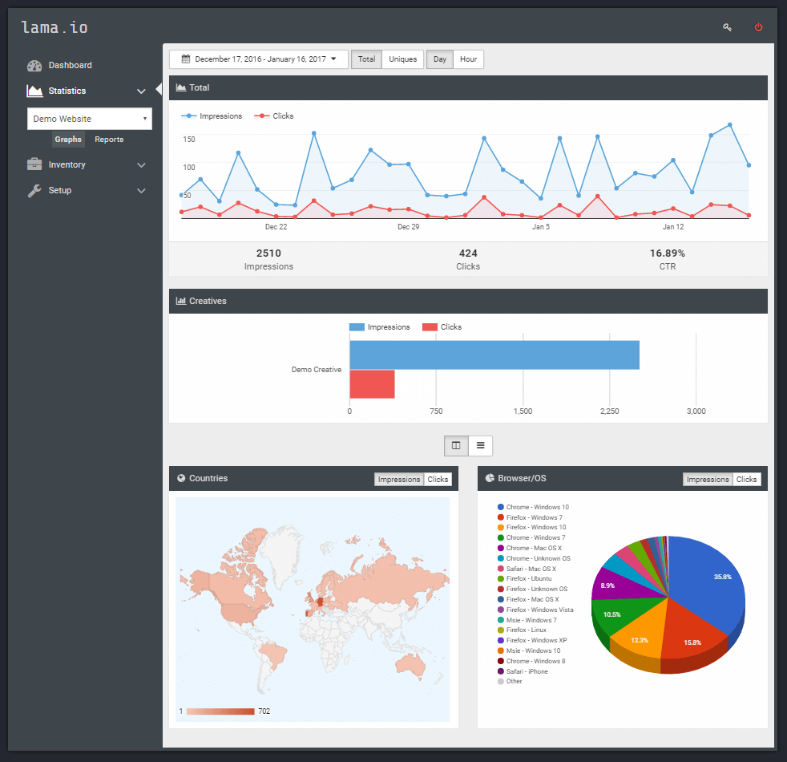Switch to list layout icon

[x=480, y=445]
